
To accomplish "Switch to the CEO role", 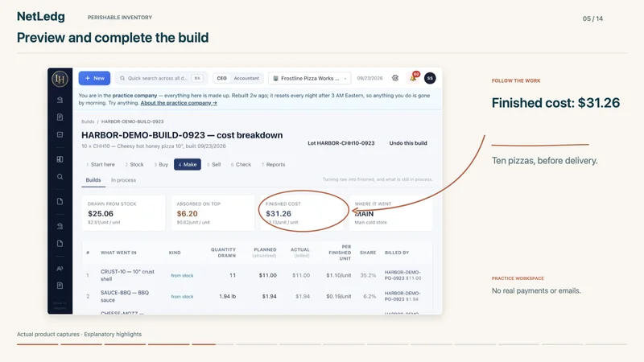I will [x=222, y=78].
